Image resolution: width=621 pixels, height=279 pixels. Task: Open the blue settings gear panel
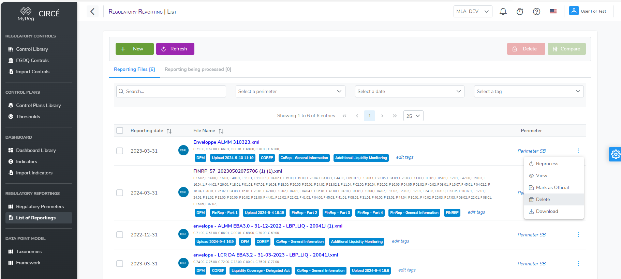[615, 154]
